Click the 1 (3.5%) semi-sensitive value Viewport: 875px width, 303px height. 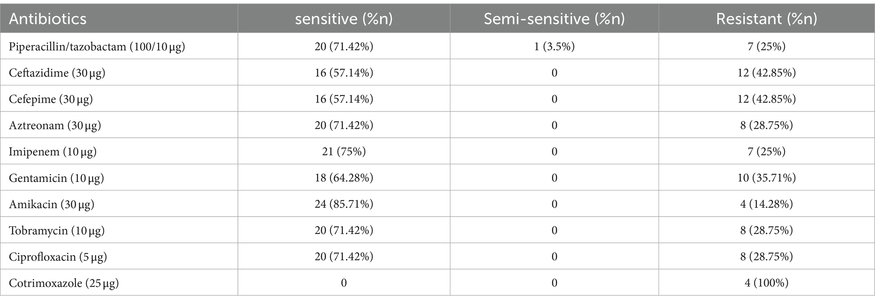(x=554, y=47)
